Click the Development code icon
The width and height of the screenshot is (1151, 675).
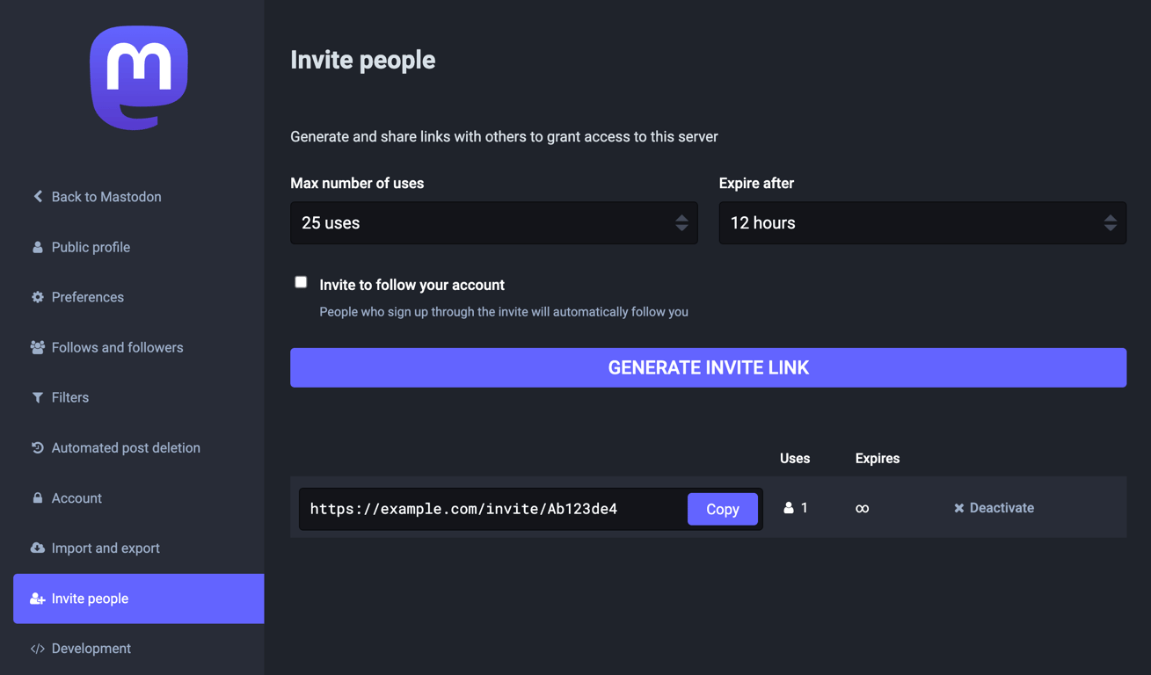[x=36, y=648]
